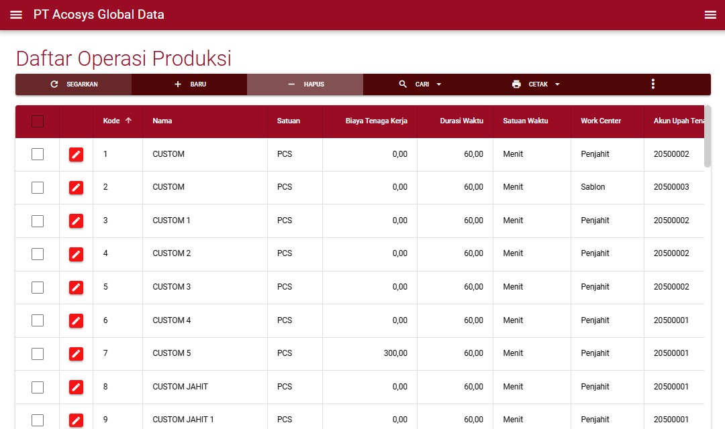The image size is (725, 429).
Task: Click the BARU button to add new
Action: click(x=190, y=84)
